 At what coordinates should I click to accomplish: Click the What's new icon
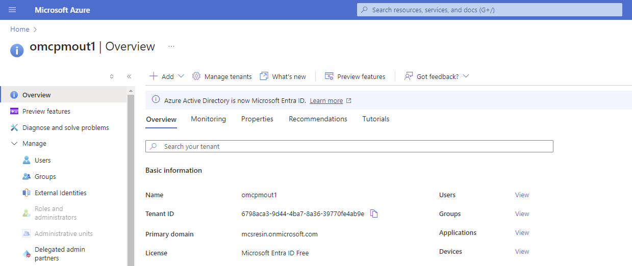tap(264, 76)
